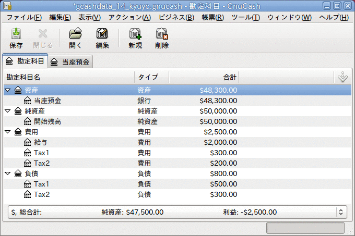This screenshot has height=236, width=355.
Task: Switch to the 当座預金 tab
Action: (x=70, y=62)
